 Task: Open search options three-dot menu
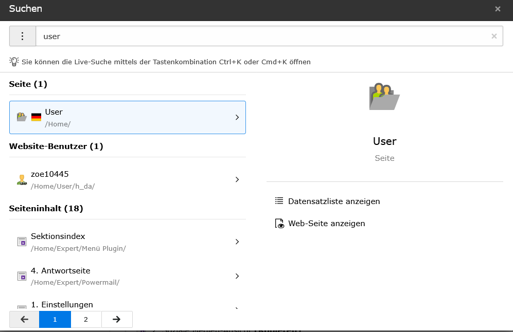(23, 36)
